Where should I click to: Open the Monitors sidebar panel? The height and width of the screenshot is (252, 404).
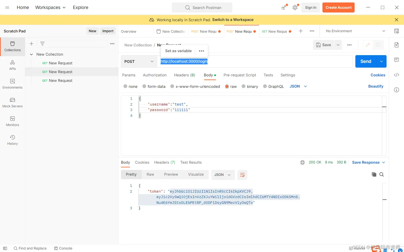[12, 121]
